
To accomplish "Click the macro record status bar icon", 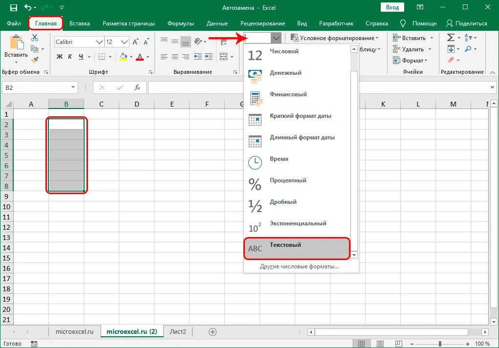I will 34,344.
